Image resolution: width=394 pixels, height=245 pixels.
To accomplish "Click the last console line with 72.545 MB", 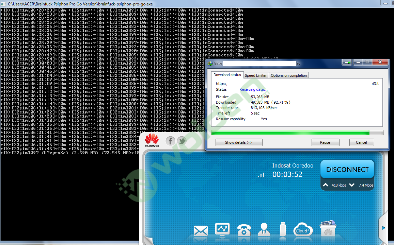I will tap(69, 153).
